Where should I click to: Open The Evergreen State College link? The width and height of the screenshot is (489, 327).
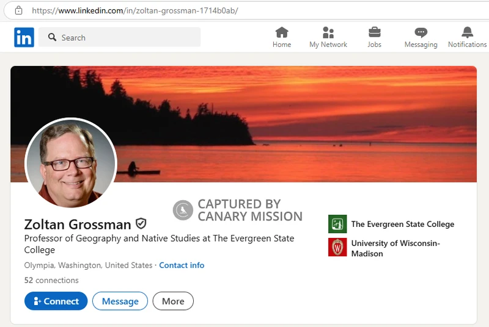point(403,224)
